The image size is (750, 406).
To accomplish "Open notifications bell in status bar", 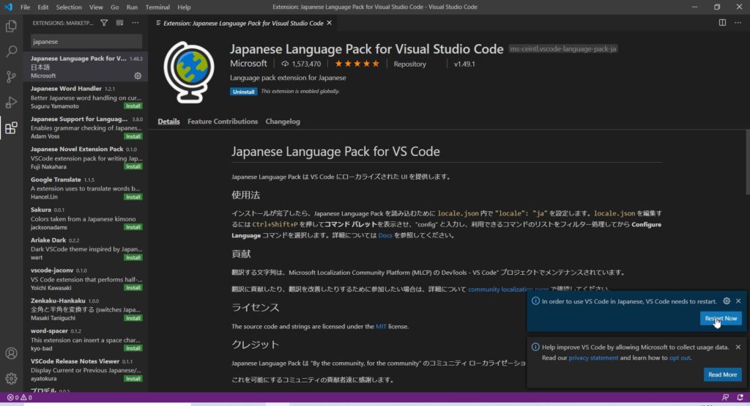I will coord(740,397).
